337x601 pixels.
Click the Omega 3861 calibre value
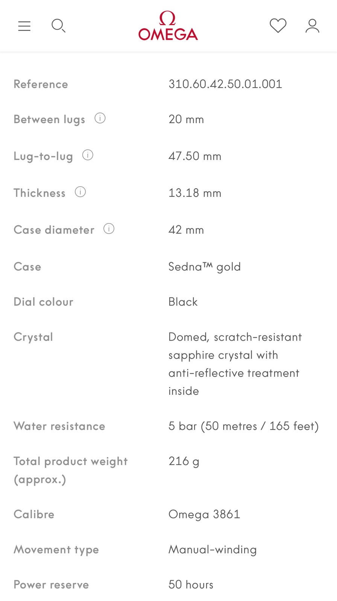click(x=204, y=514)
